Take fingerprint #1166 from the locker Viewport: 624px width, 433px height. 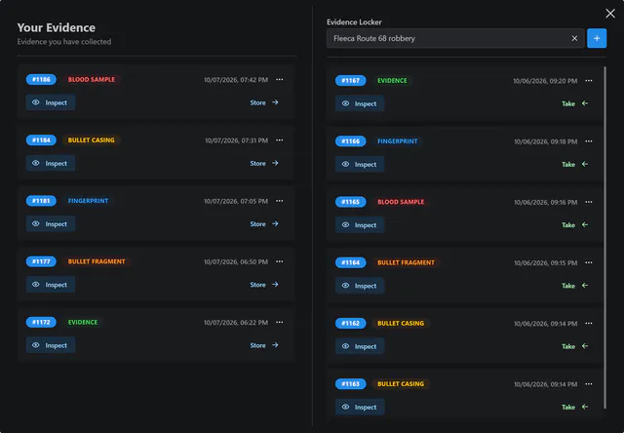[x=574, y=164]
